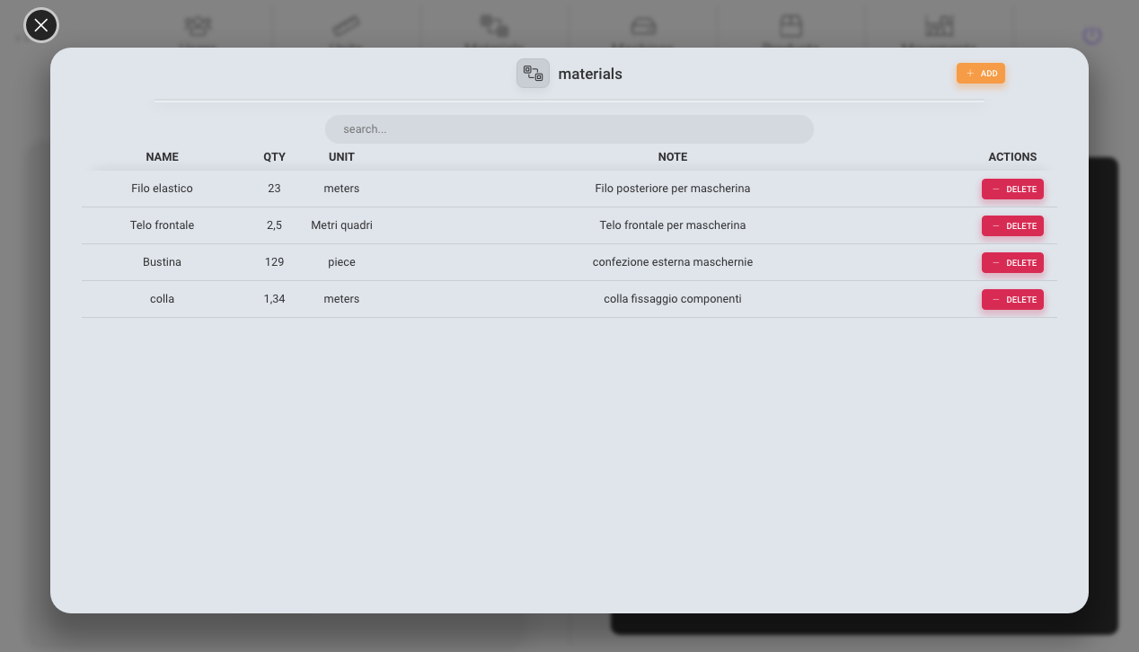Close the materials dialog with X
The width and height of the screenshot is (1139, 652).
point(40,25)
